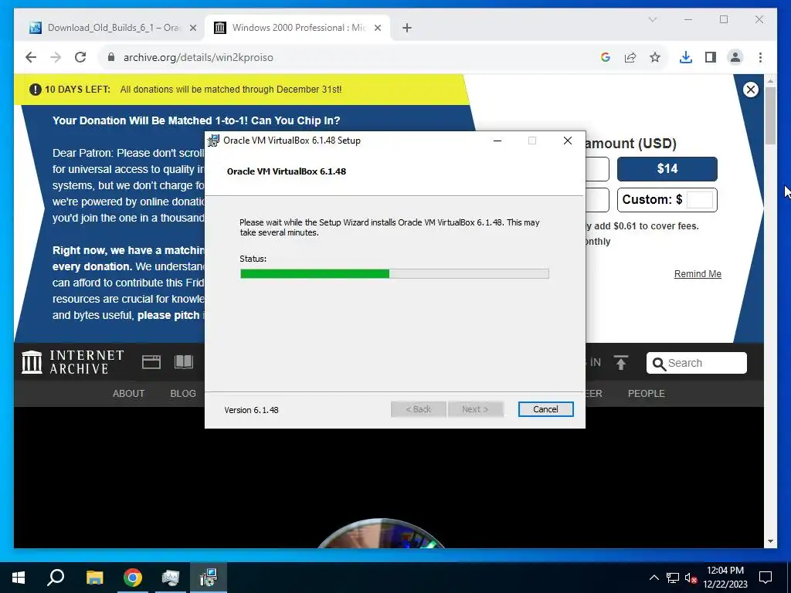Minimize the VirtualBox Setup window
The width and height of the screenshot is (791, 593).
(497, 141)
